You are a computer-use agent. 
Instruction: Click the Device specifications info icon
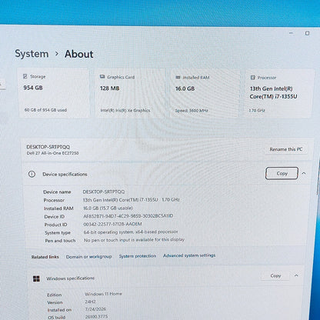32,174
